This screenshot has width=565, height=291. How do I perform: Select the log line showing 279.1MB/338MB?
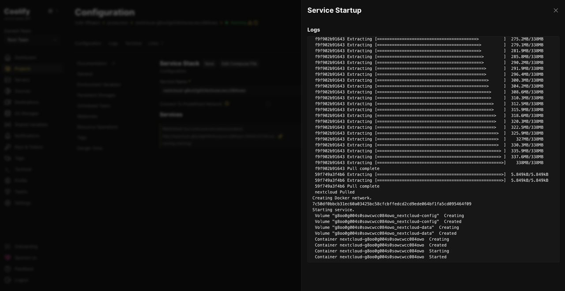coord(429,45)
